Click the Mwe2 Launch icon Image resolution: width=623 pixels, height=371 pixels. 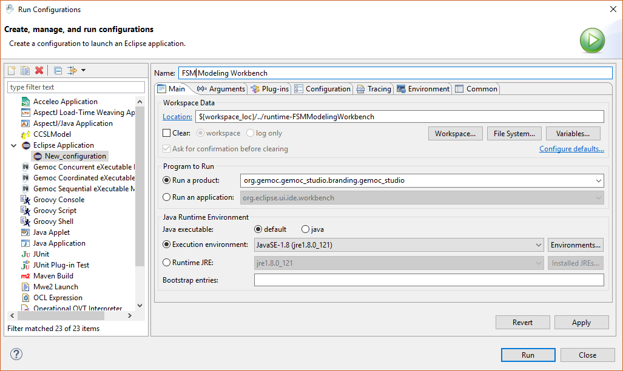coord(25,287)
